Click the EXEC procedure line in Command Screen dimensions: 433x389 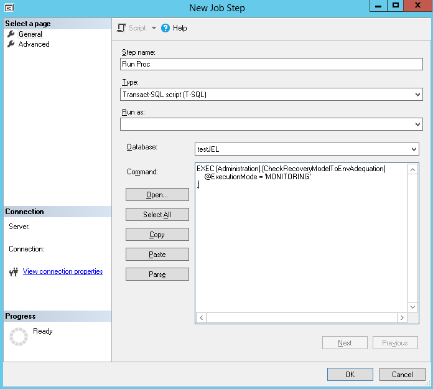click(291, 169)
